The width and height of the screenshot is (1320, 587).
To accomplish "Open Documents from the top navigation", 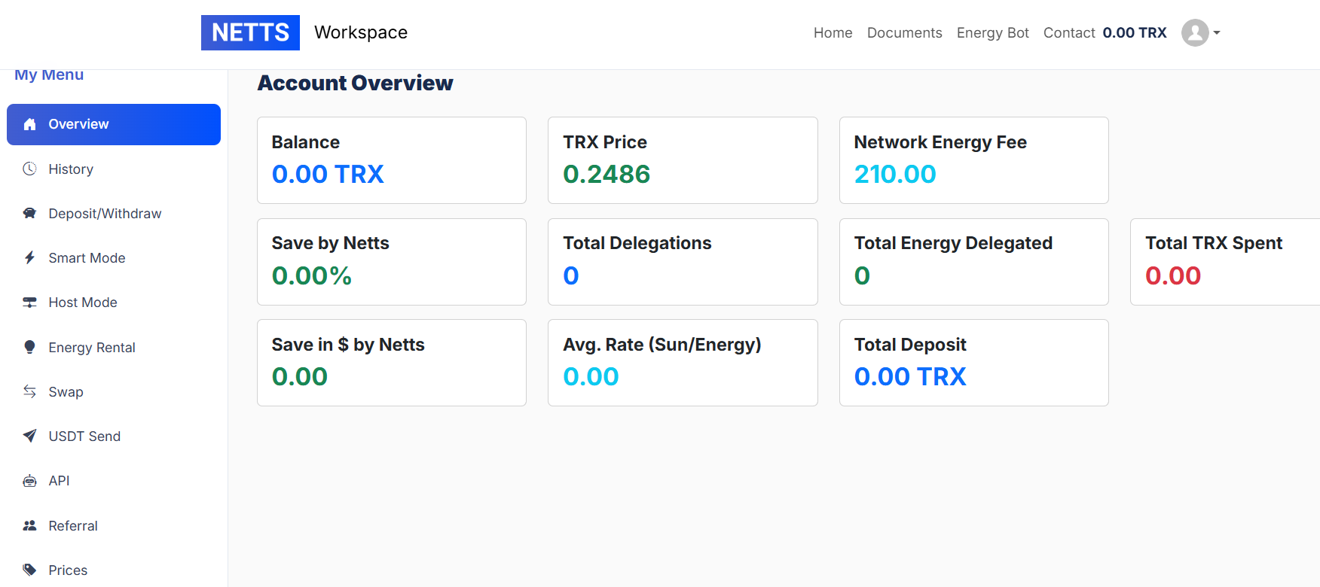I will [x=904, y=33].
